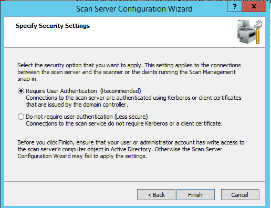Click text 'Connections to the scan service do not require'
The width and height of the screenshot is (271, 208).
tap(85, 123)
